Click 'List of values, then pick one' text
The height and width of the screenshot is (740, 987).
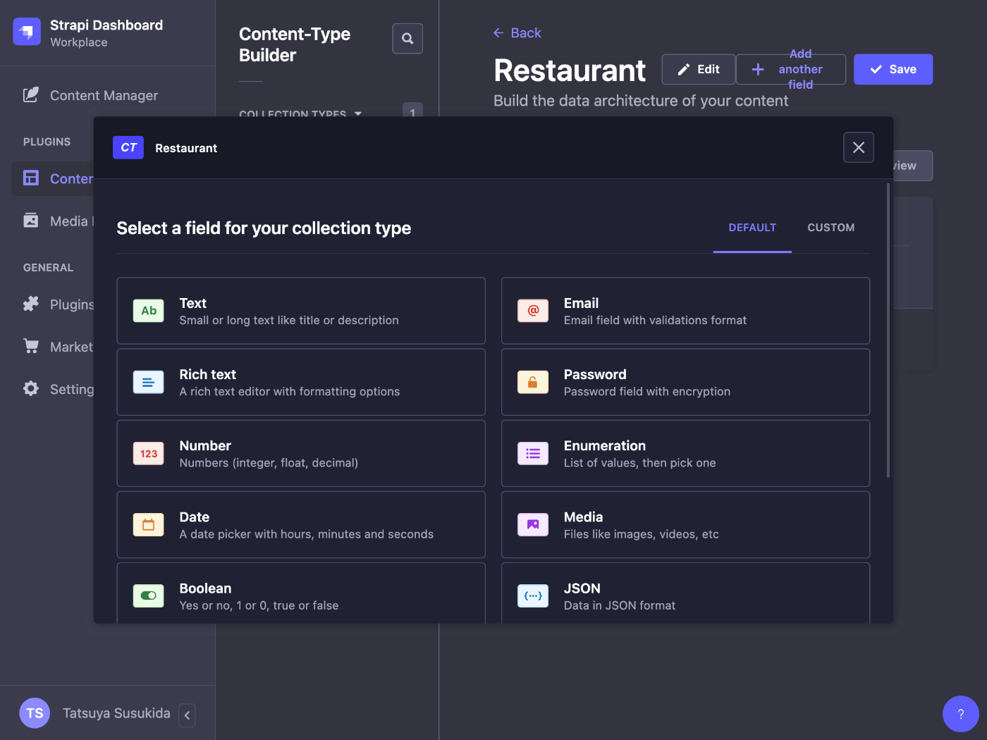(x=639, y=462)
